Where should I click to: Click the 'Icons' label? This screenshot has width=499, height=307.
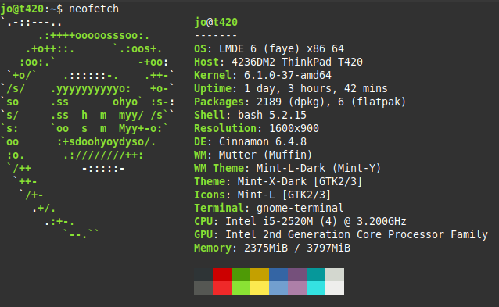[210, 195]
